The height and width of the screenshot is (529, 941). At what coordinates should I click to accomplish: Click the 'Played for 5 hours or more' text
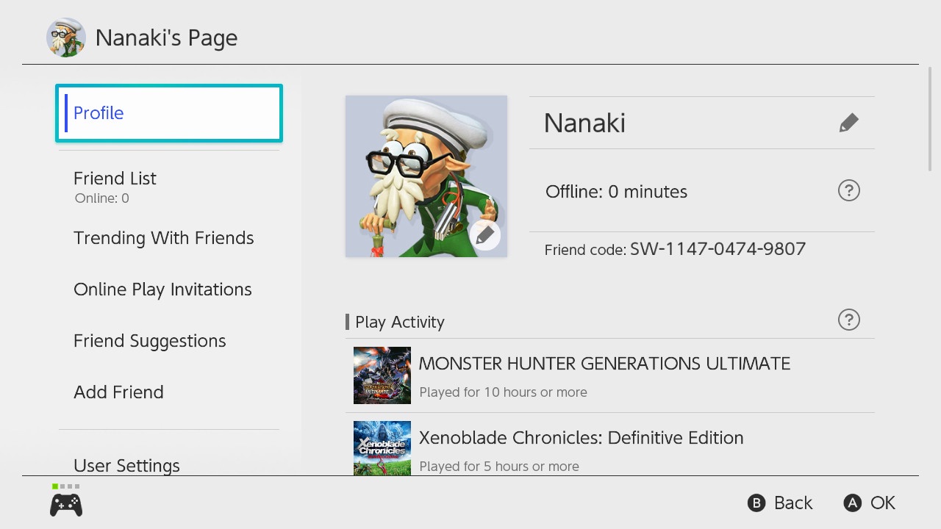(x=499, y=467)
